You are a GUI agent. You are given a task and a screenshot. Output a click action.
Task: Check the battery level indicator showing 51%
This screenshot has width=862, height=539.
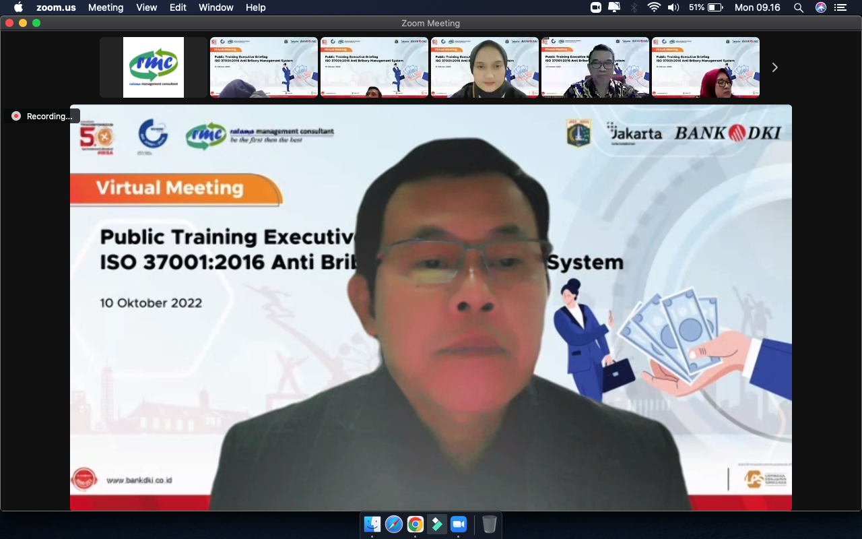[700, 7]
